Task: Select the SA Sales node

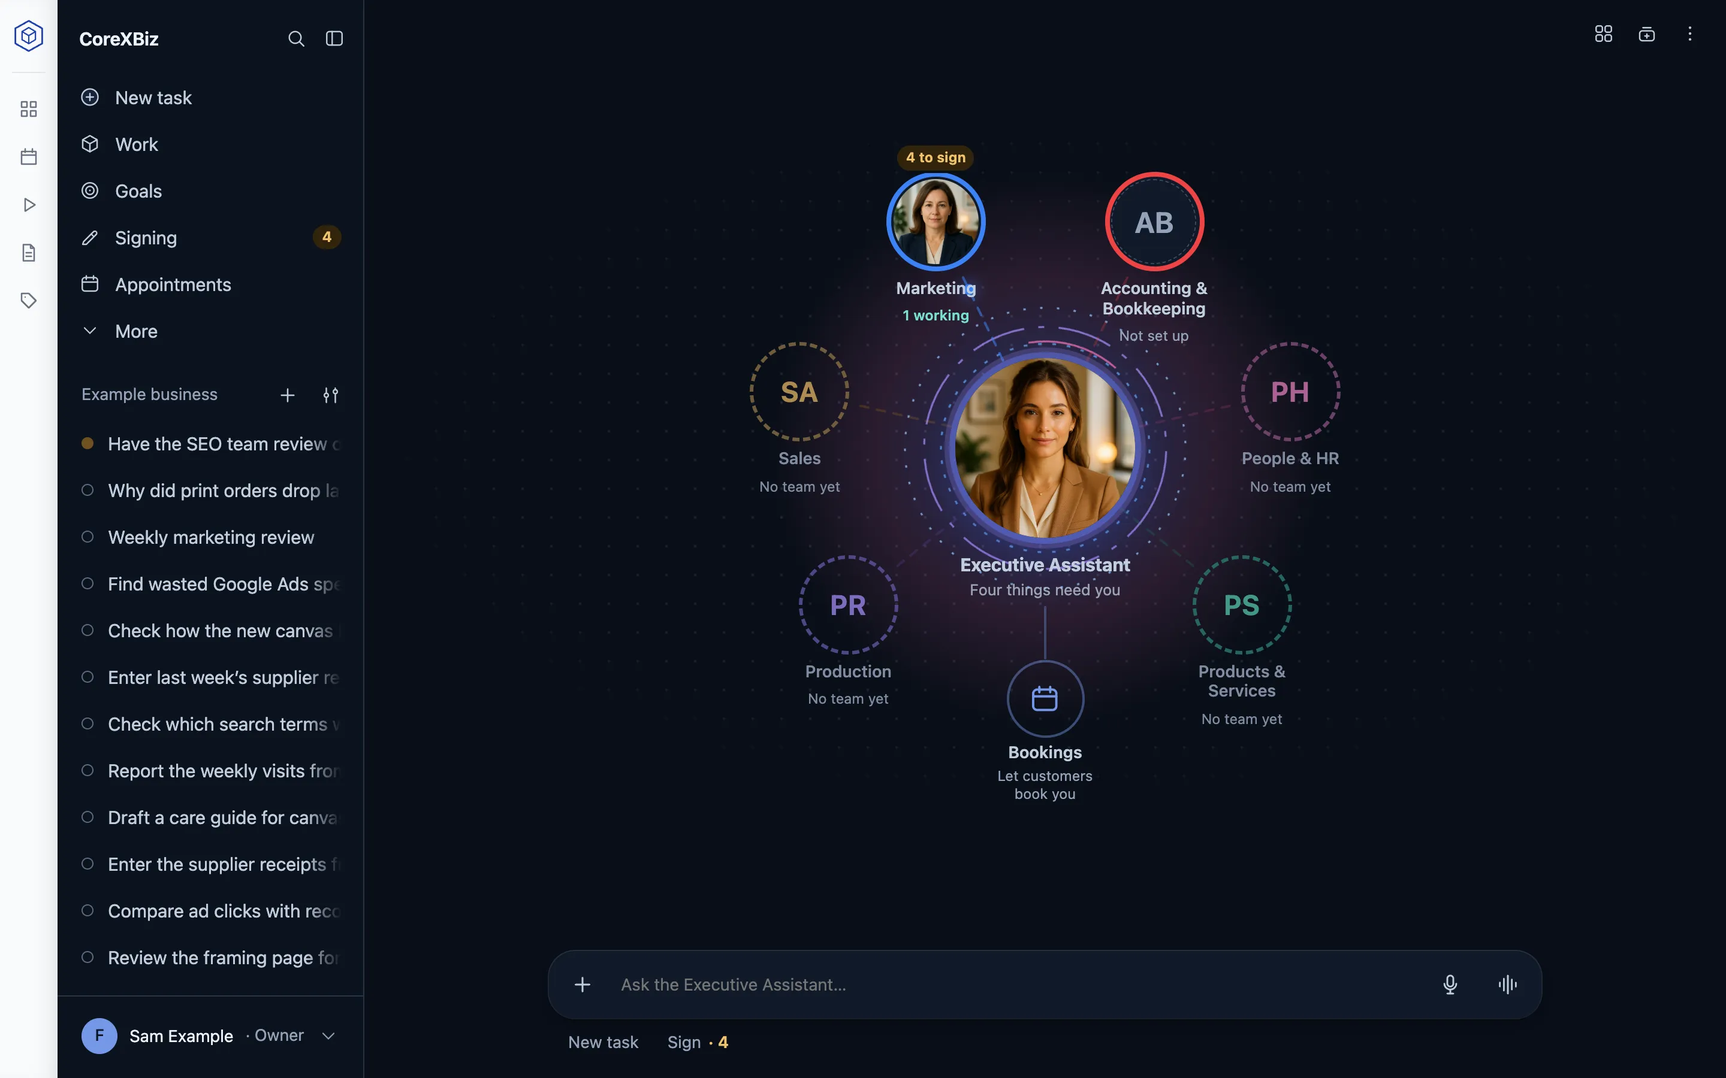Action: [799, 392]
